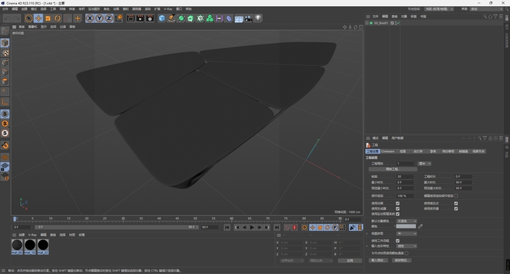Click the level of detail 100 % field
510x274 pixels.
pyautogui.click(x=405, y=196)
